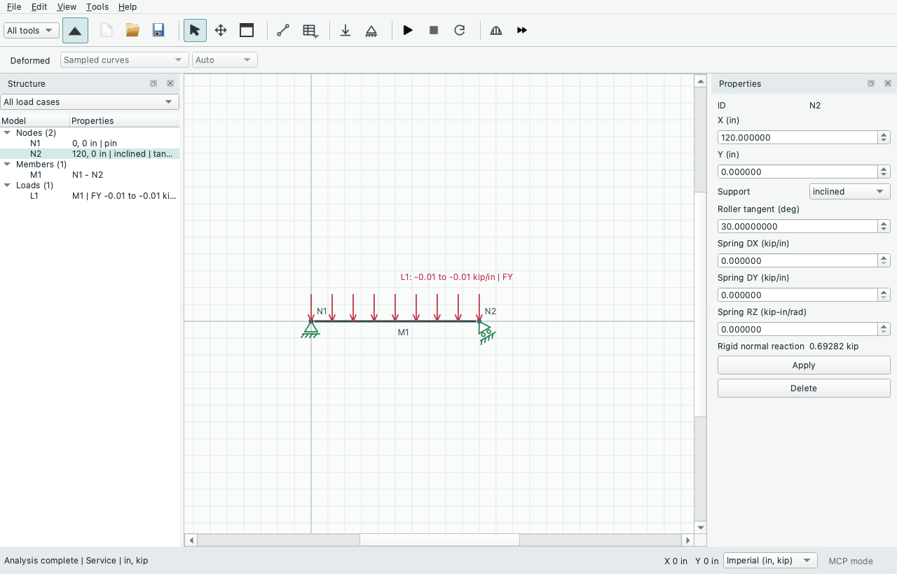This screenshot has width=897, height=574.
Task: Collapse the Loads (1) tree group
Action: (x=7, y=185)
